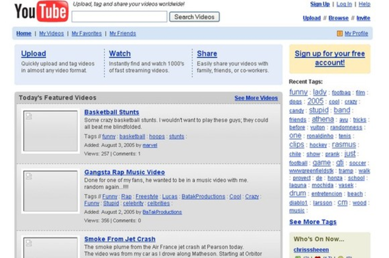Open Smoke From Jet Crash title link
The height and width of the screenshot is (258, 389).
[x=120, y=239]
